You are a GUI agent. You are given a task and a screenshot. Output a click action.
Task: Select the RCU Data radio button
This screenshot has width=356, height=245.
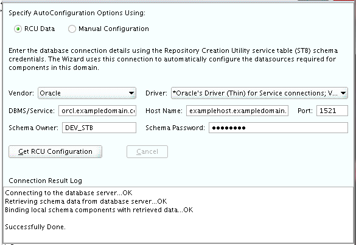18,29
